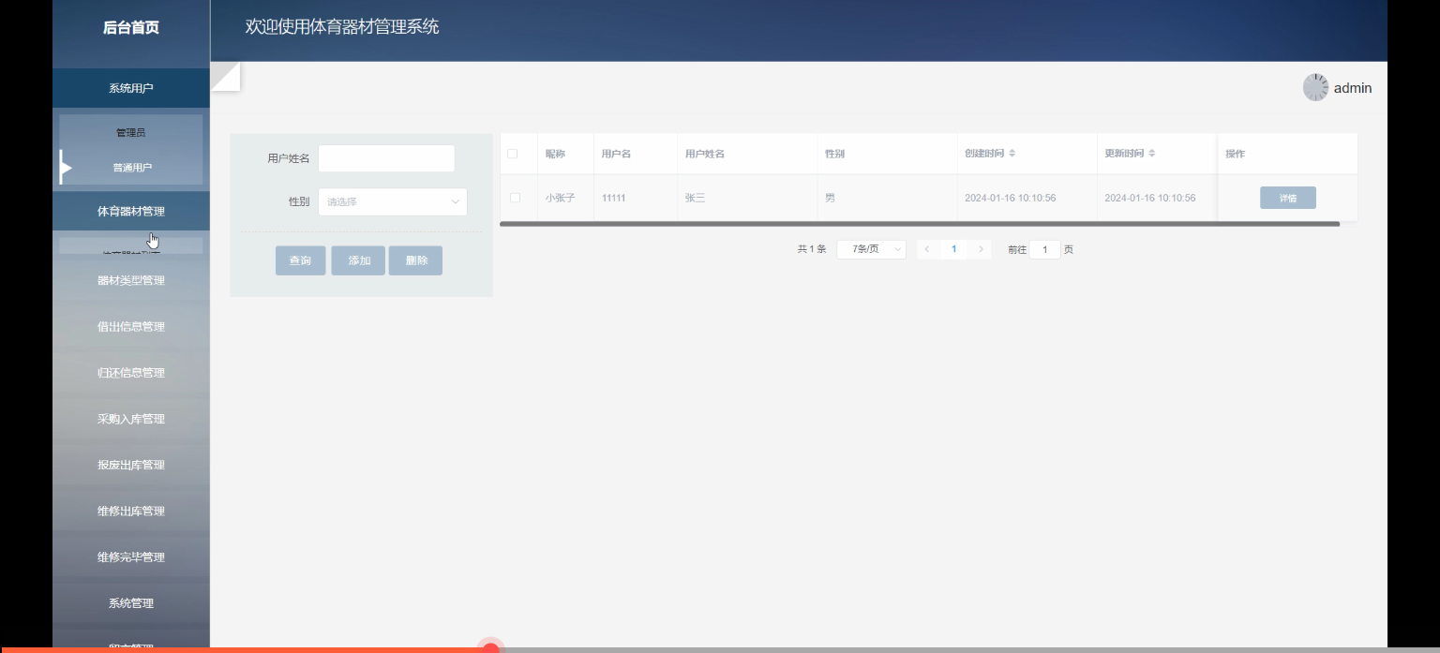Click the 查询 button
This screenshot has width=1440, height=653.
pyautogui.click(x=300, y=260)
